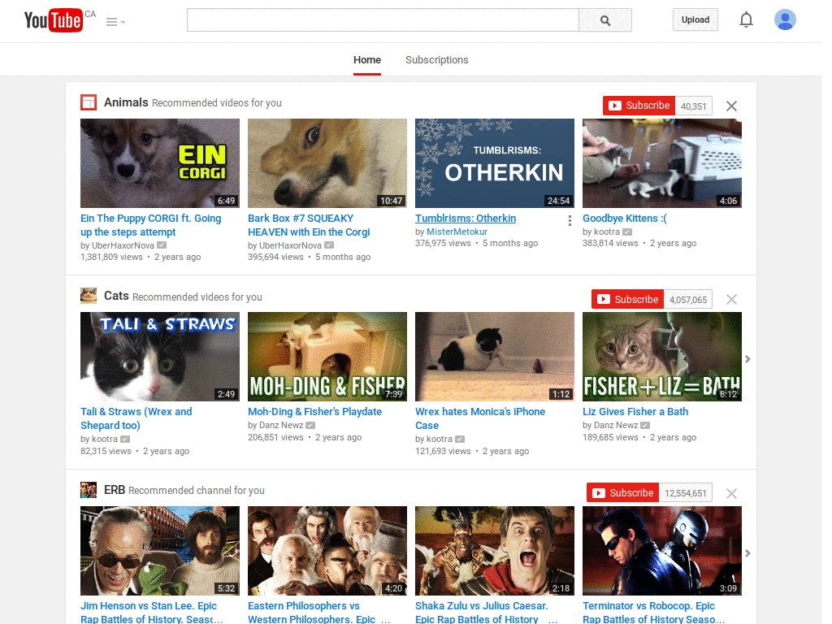
Task: Open title Eastern Philosophers vs Western Philosophers
Action: [x=318, y=612]
